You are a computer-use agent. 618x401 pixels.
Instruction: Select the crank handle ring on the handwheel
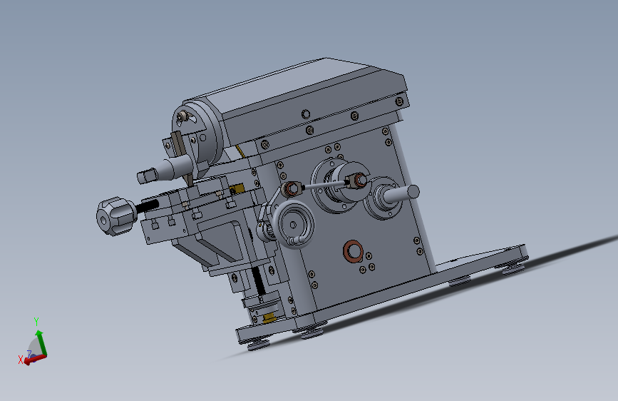click(297, 239)
